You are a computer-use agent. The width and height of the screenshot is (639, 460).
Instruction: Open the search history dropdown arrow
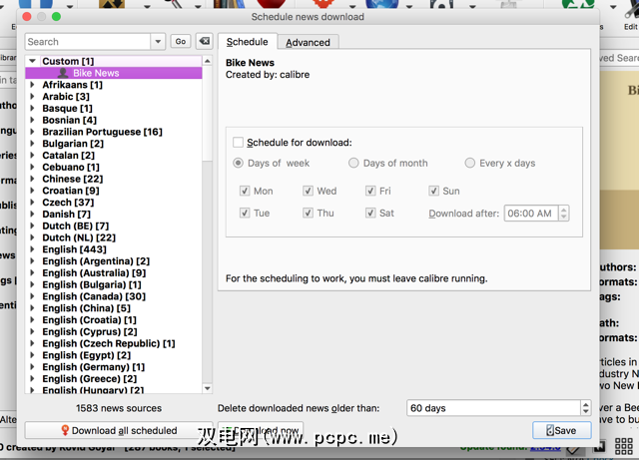point(158,42)
